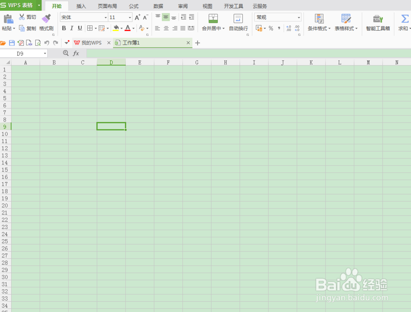Screen dimensions: 411x312
Task: Click the increase decimal places icon
Action: coord(289,28)
